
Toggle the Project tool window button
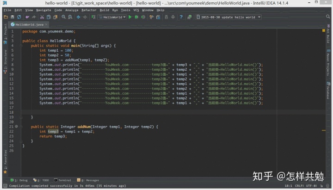click(x=5, y=34)
